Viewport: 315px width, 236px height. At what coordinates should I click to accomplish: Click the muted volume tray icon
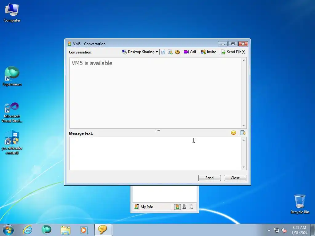pos(284,230)
